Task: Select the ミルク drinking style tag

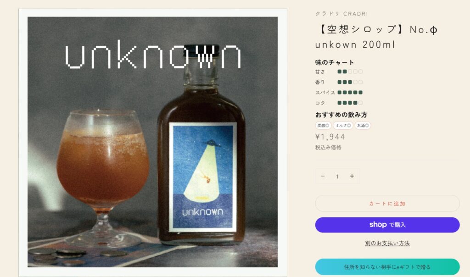Action: point(343,126)
